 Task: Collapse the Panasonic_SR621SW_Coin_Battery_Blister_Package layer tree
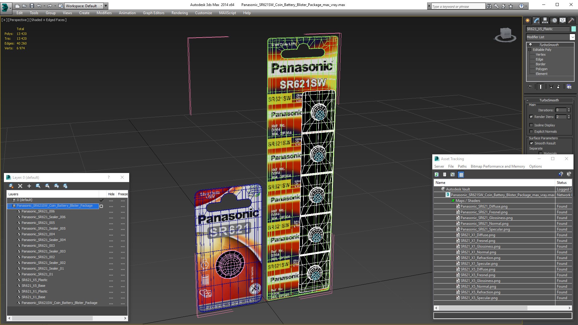tap(9, 206)
